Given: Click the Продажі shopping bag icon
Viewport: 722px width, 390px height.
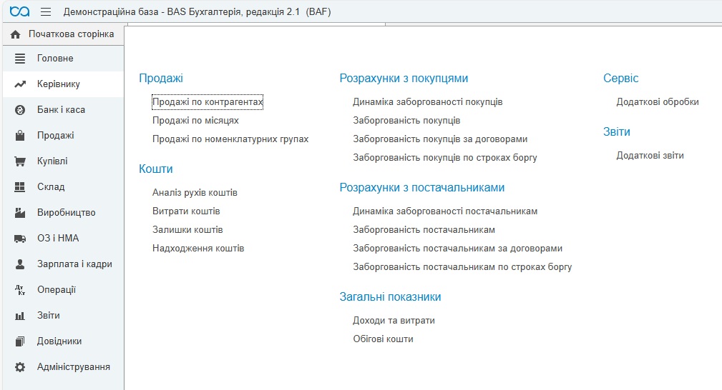Looking at the screenshot, I should pyautogui.click(x=20, y=136).
